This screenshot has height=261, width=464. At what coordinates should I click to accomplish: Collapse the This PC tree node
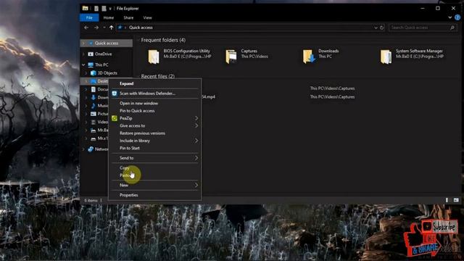point(83,65)
